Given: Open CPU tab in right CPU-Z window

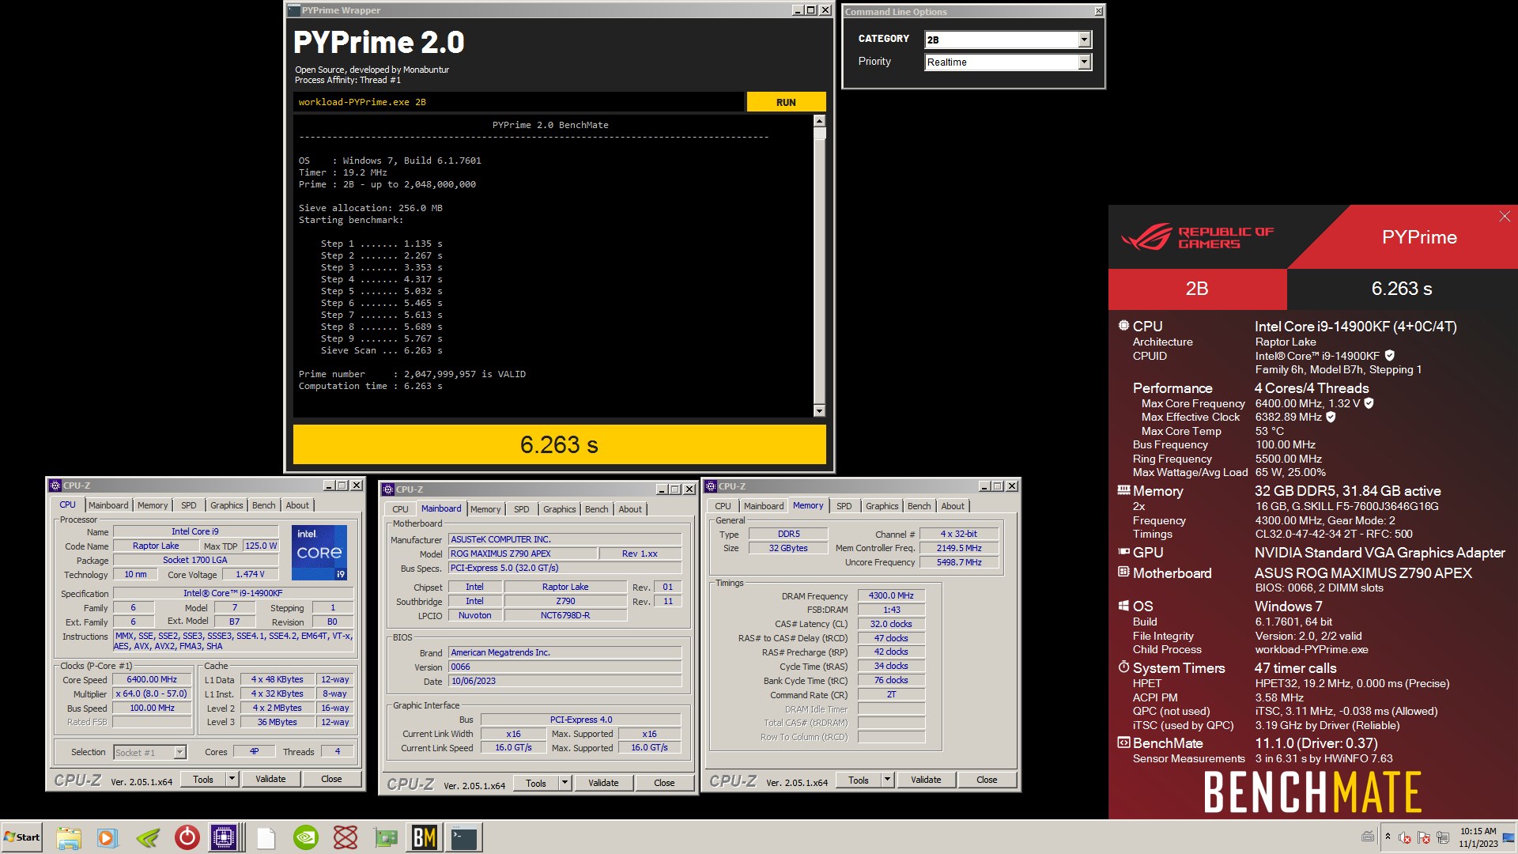Looking at the screenshot, I should point(723,506).
